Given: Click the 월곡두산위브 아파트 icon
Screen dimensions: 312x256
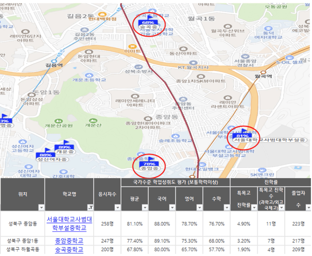Looking at the screenshot, I should (228, 26).
